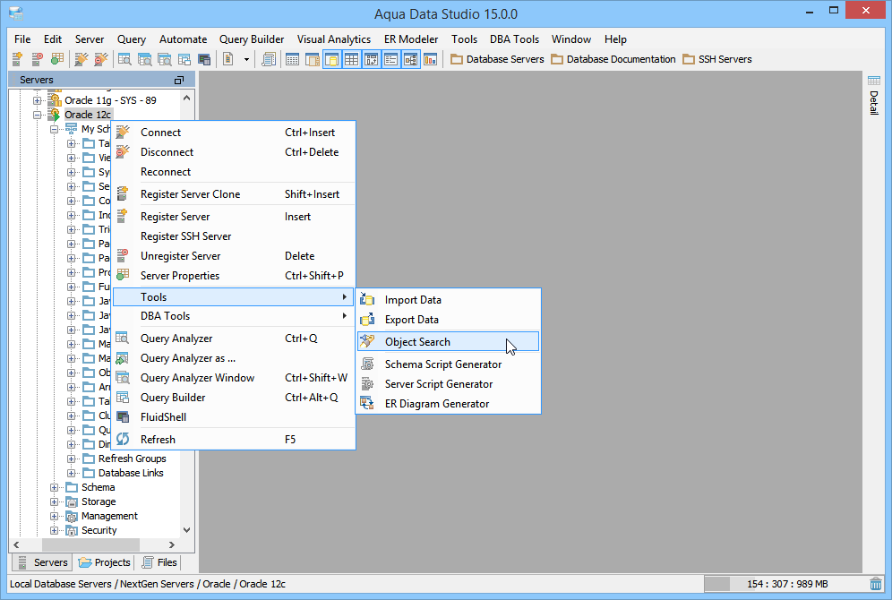Open the Automate menu

tap(184, 39)
